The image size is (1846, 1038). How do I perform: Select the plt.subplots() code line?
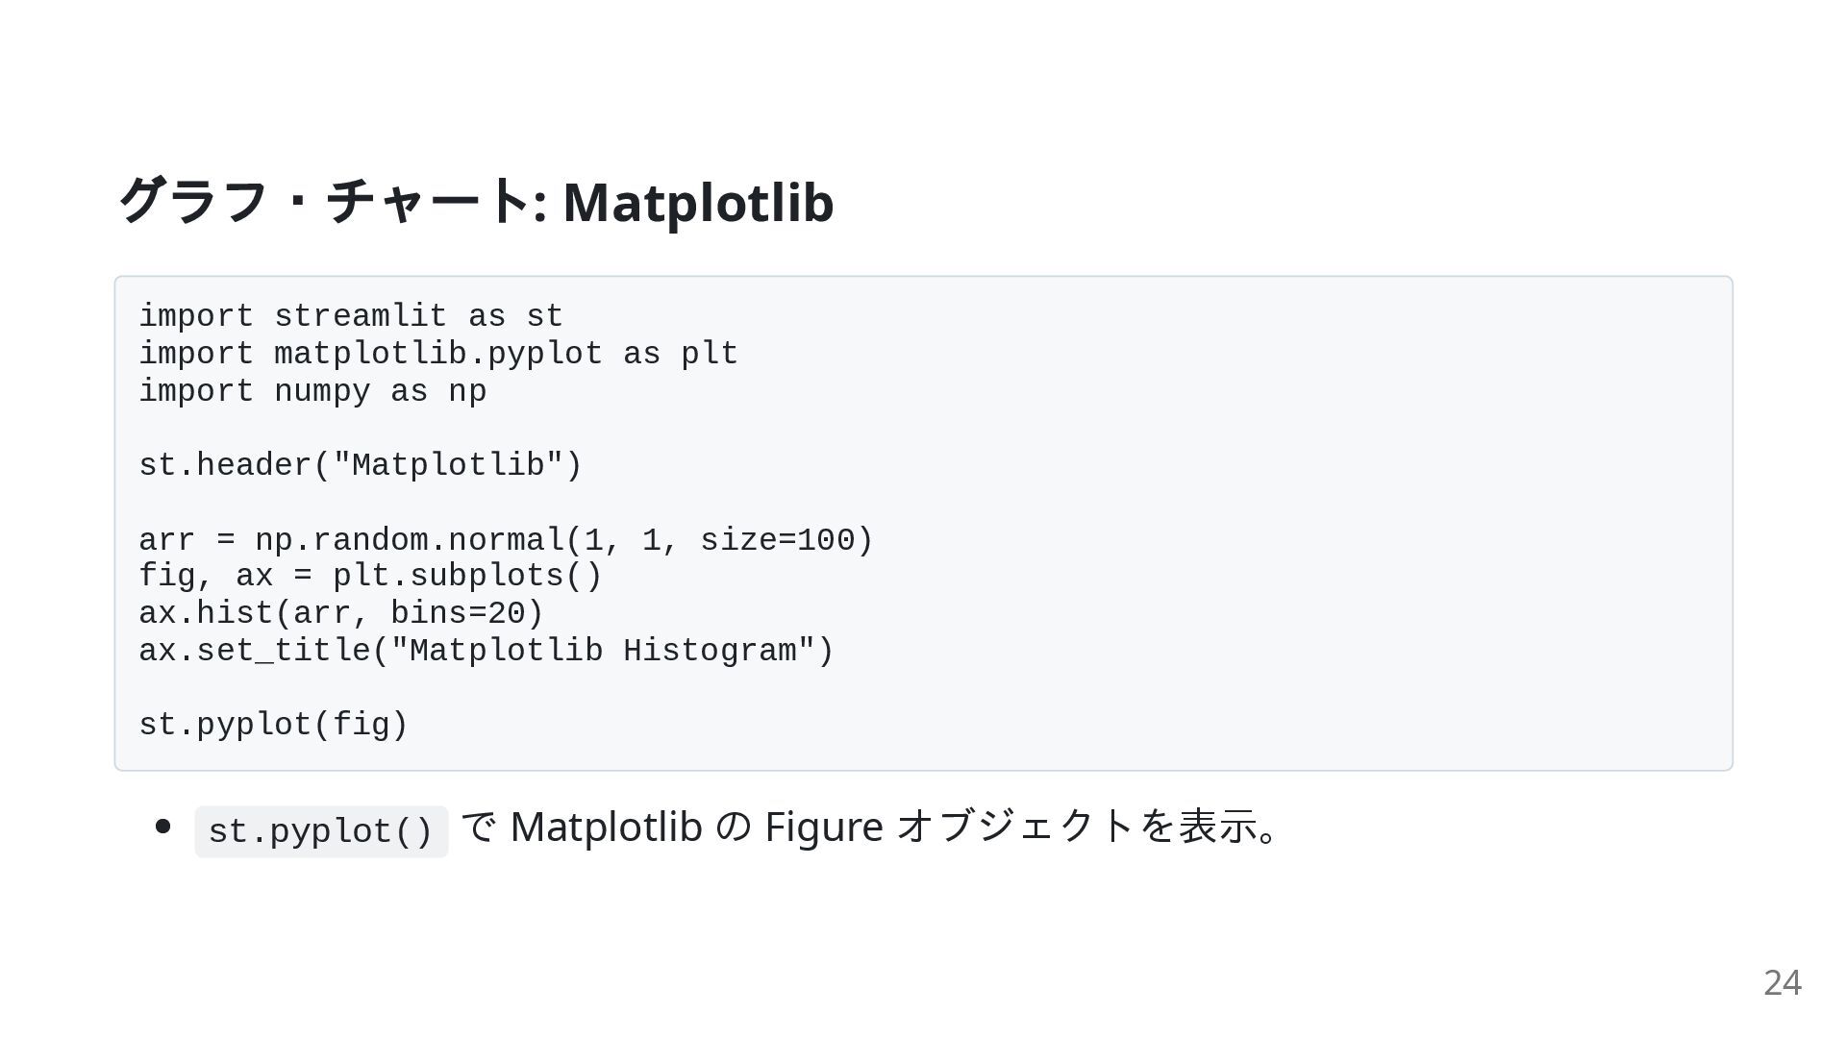tap(370, 576)
